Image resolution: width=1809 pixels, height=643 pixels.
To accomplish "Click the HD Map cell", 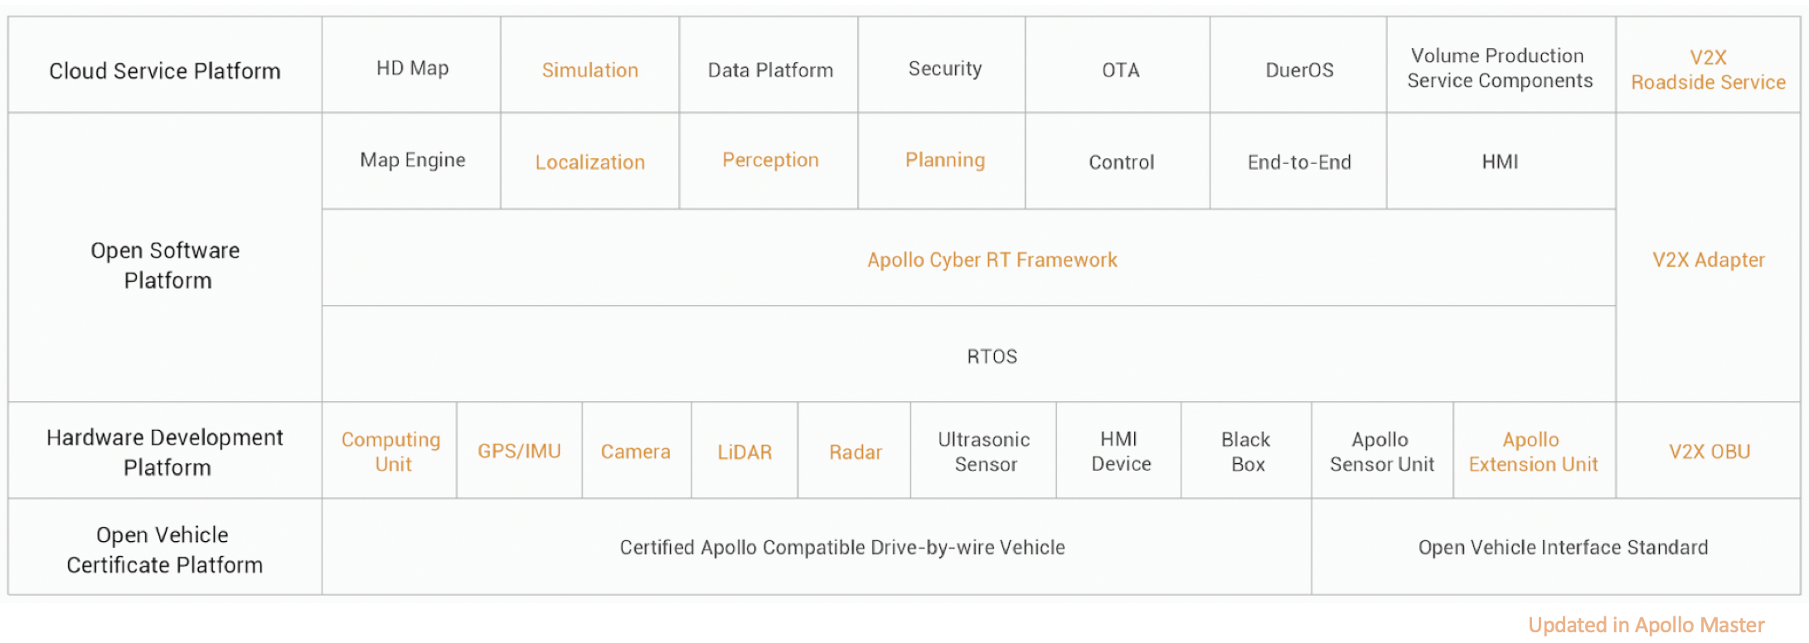I will 412,69.
